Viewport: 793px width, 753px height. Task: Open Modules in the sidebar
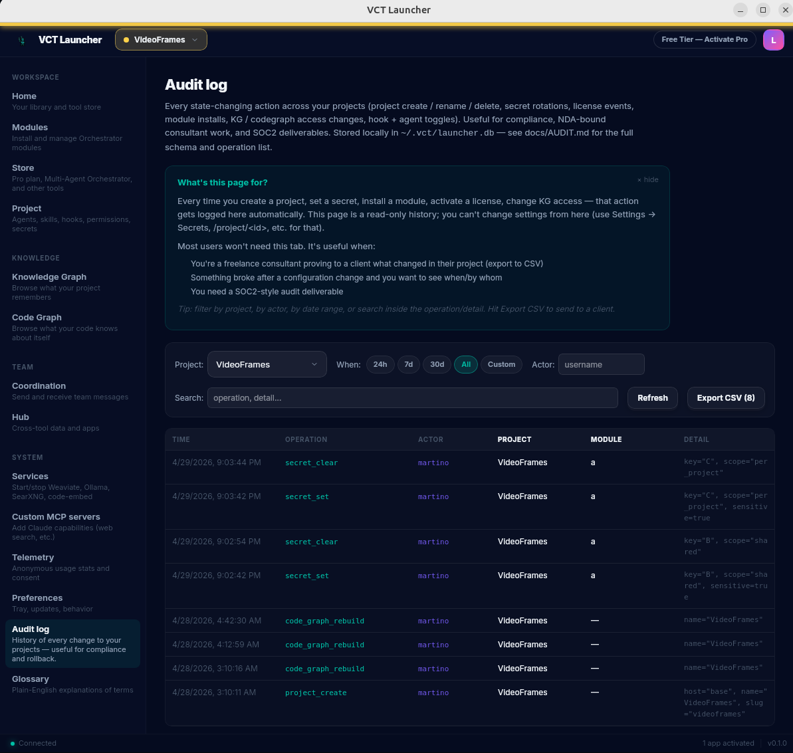click(73, 137)
